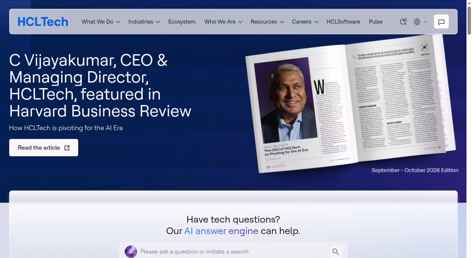472x258 pixels.
Task: Click the "September - October 2026 Edition" caption
Action: point(415,170)
